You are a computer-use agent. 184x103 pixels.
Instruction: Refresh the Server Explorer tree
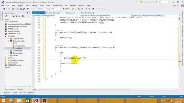coord(6,16)
